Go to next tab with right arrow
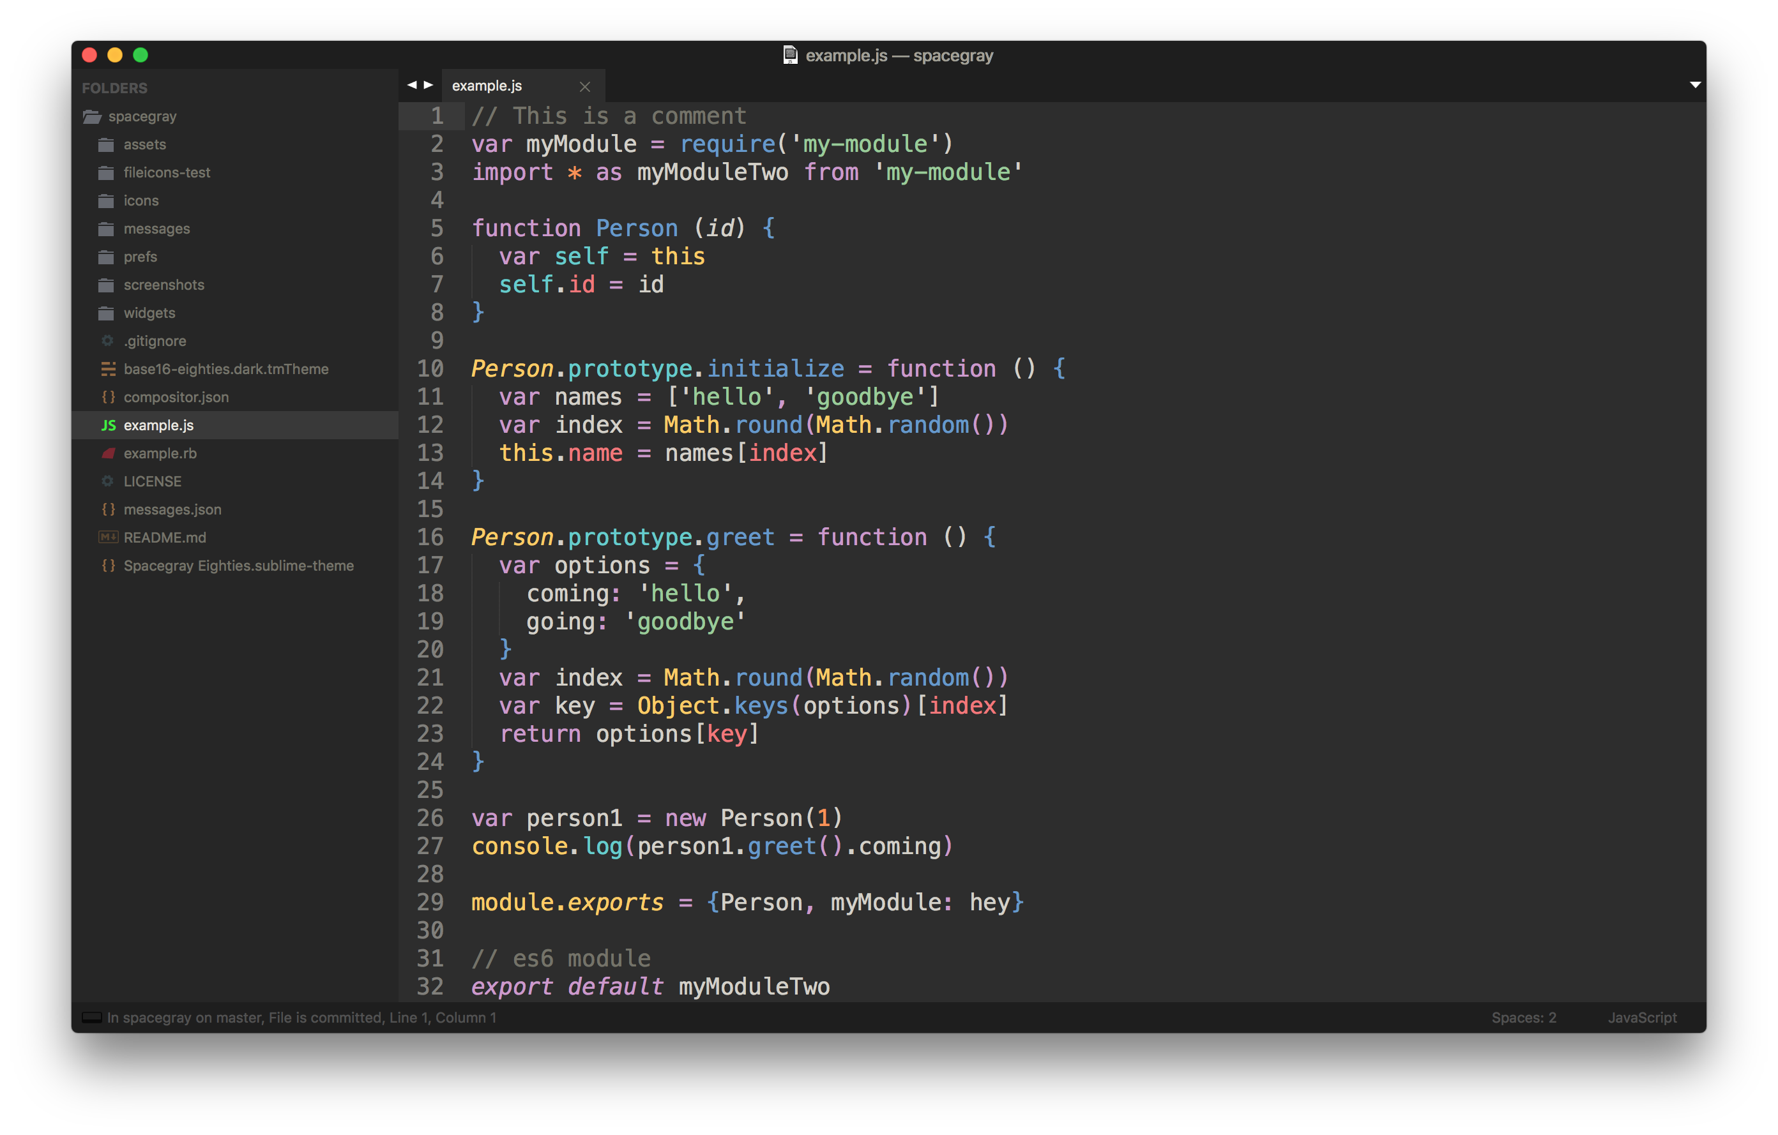 click(429, 85)
